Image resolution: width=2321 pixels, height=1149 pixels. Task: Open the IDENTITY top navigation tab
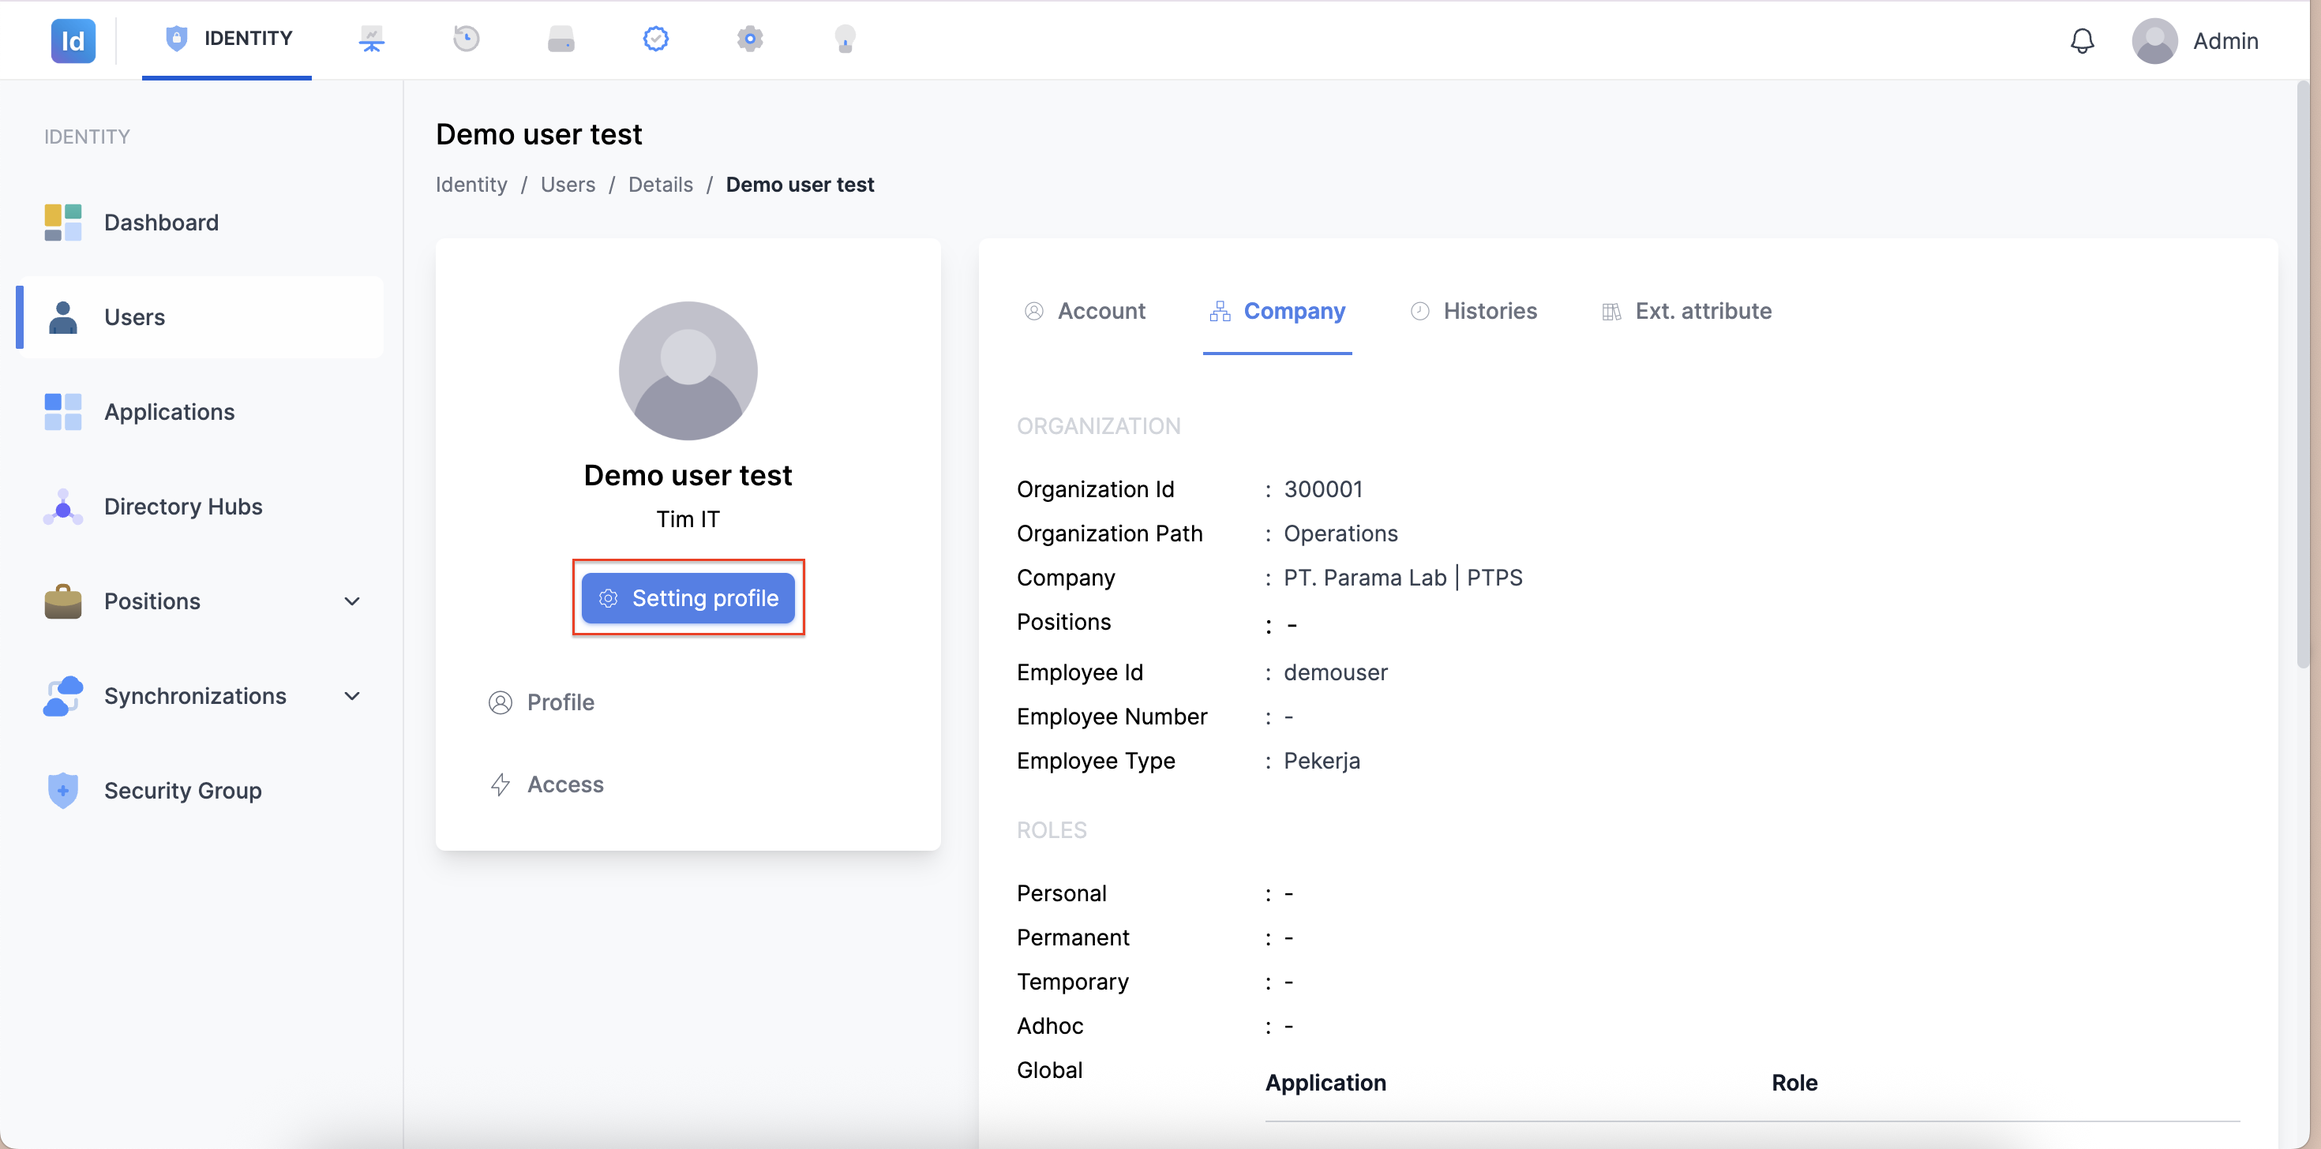(227, 39)
